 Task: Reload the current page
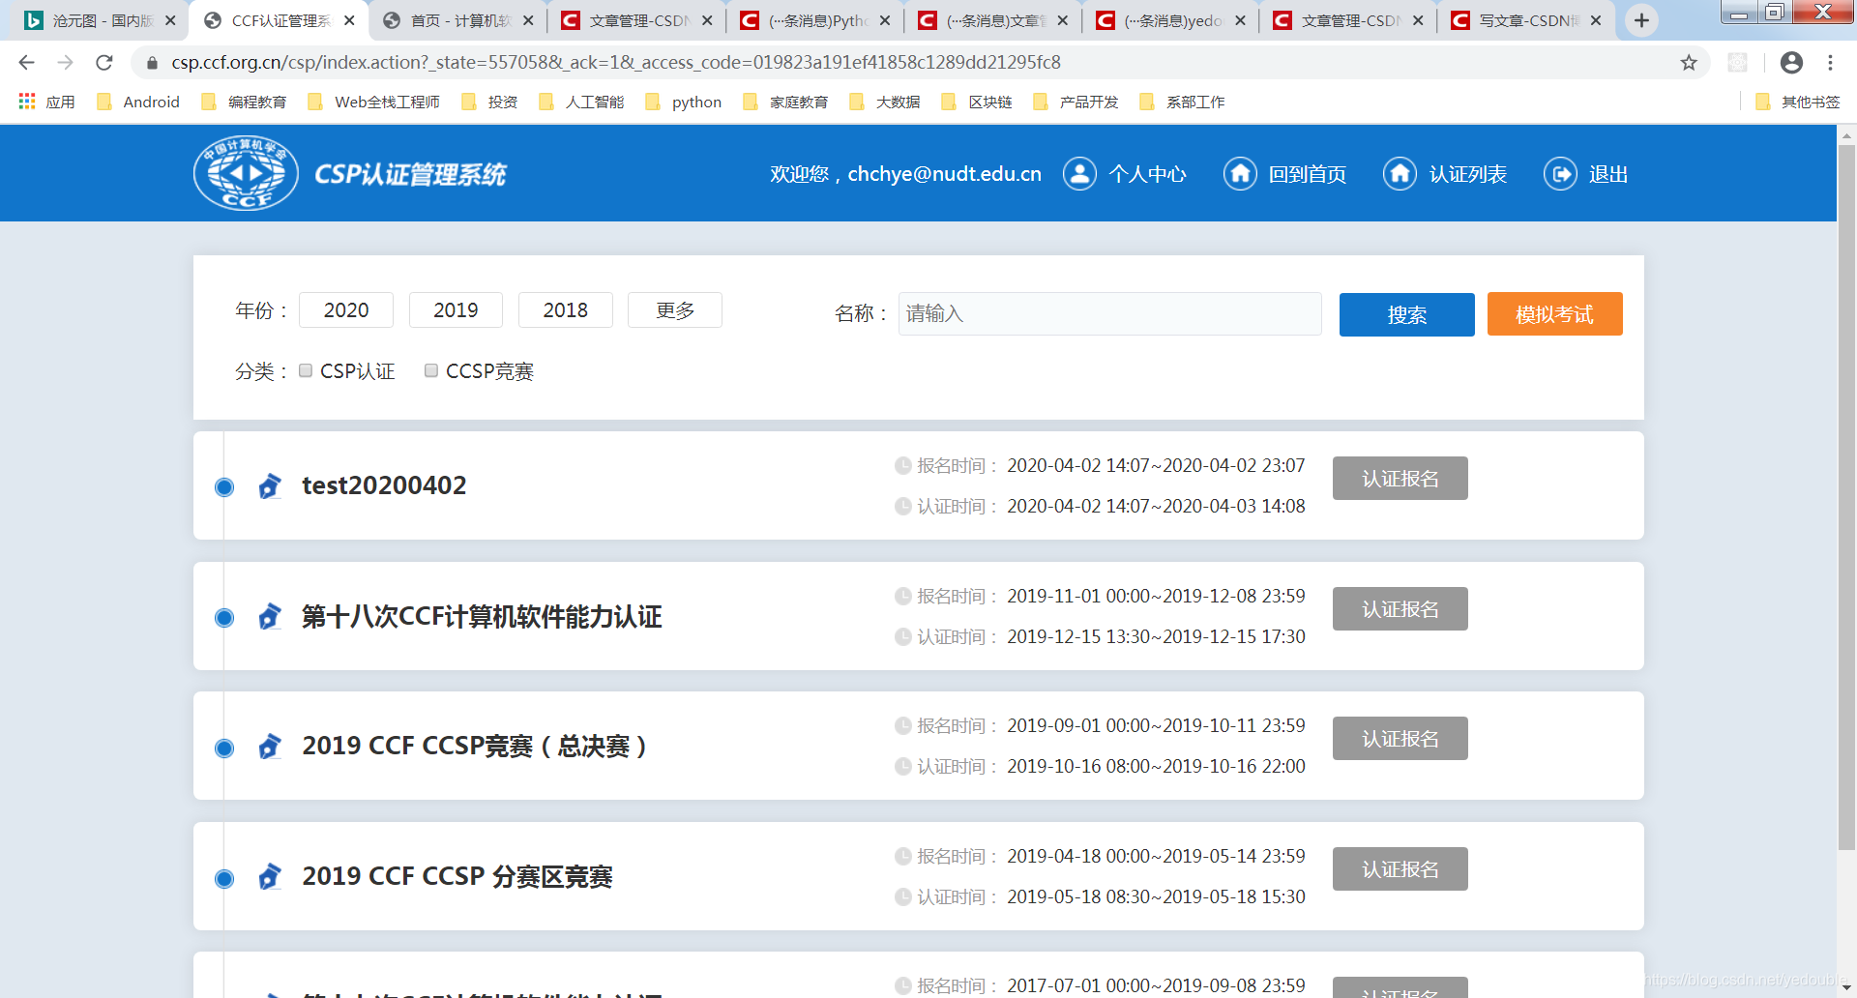[x=104, y=62]
